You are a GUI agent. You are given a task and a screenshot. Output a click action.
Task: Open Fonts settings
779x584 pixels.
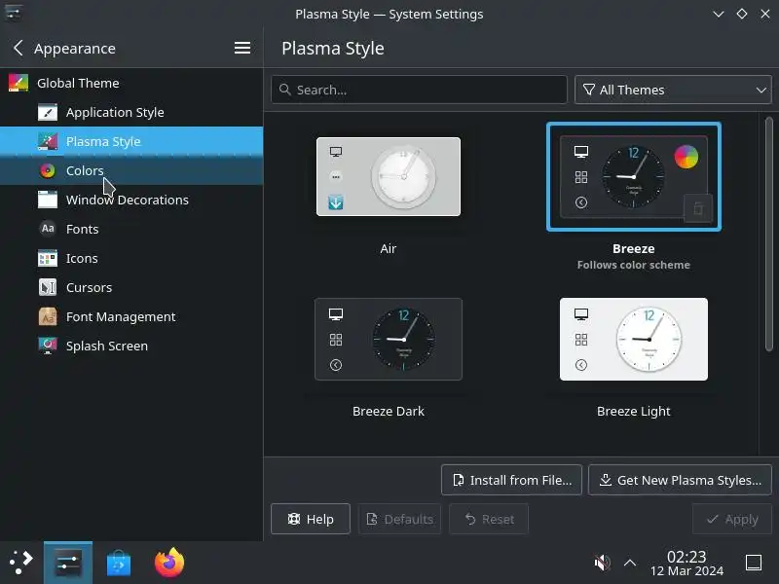point(131,229)
